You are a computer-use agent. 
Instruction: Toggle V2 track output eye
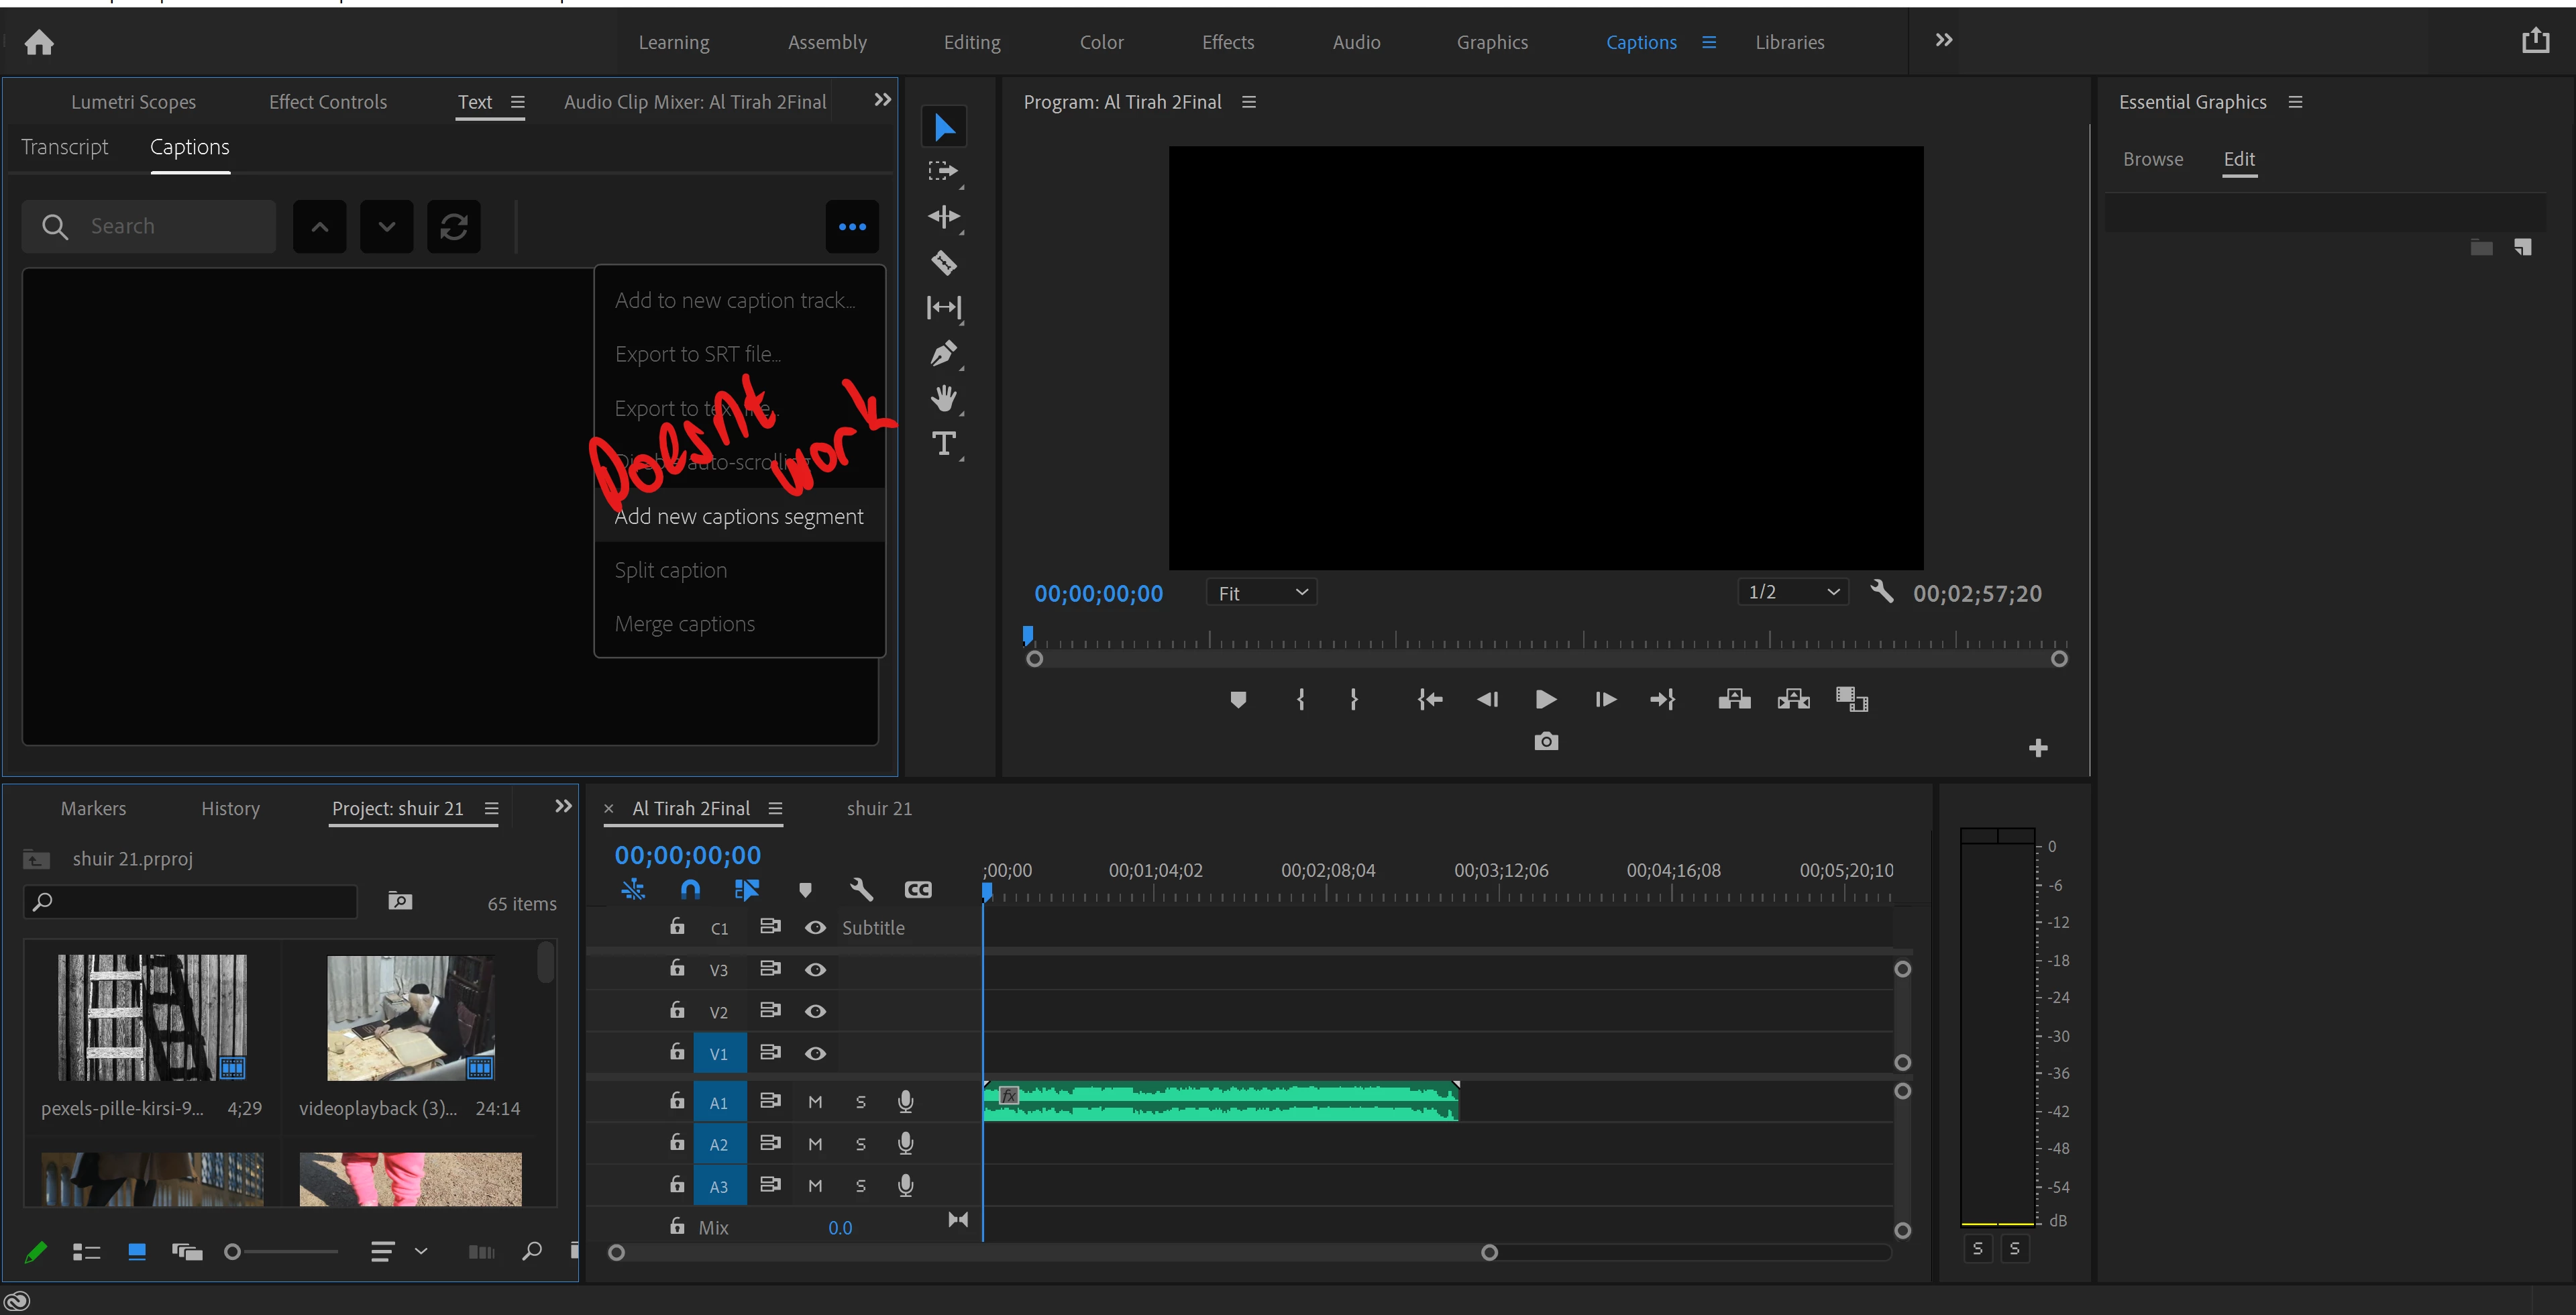coord(815,1011)
